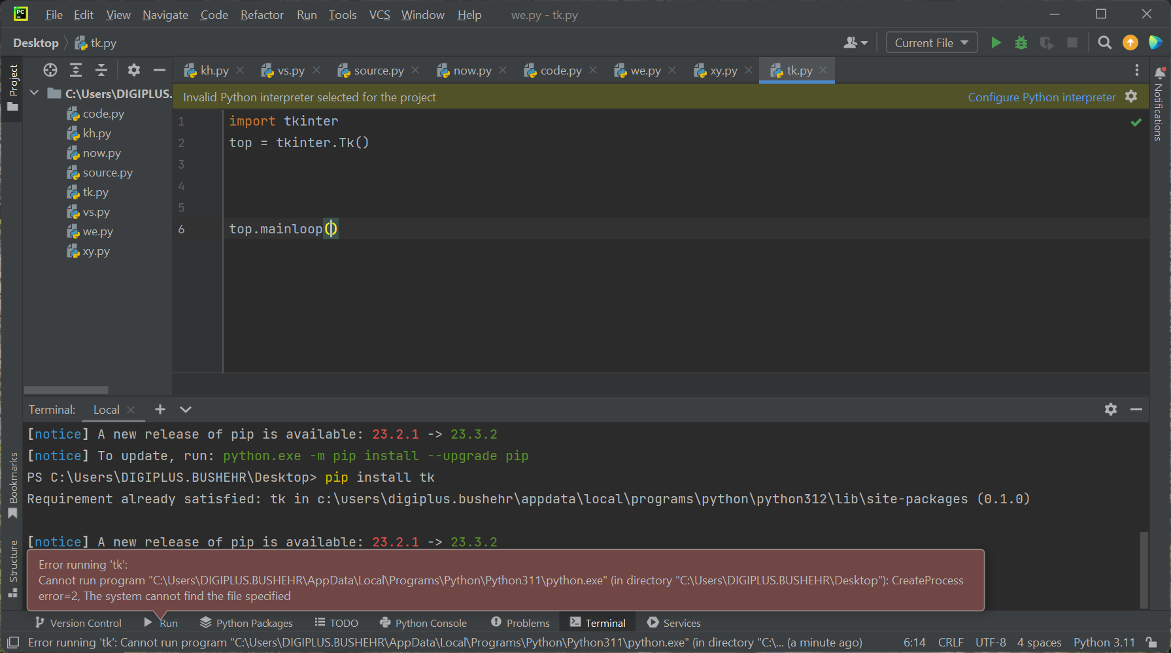The image size is (1171, 653).
Task: Click the locate file target icon in Project panel
Action: click(x=50, y=71)
